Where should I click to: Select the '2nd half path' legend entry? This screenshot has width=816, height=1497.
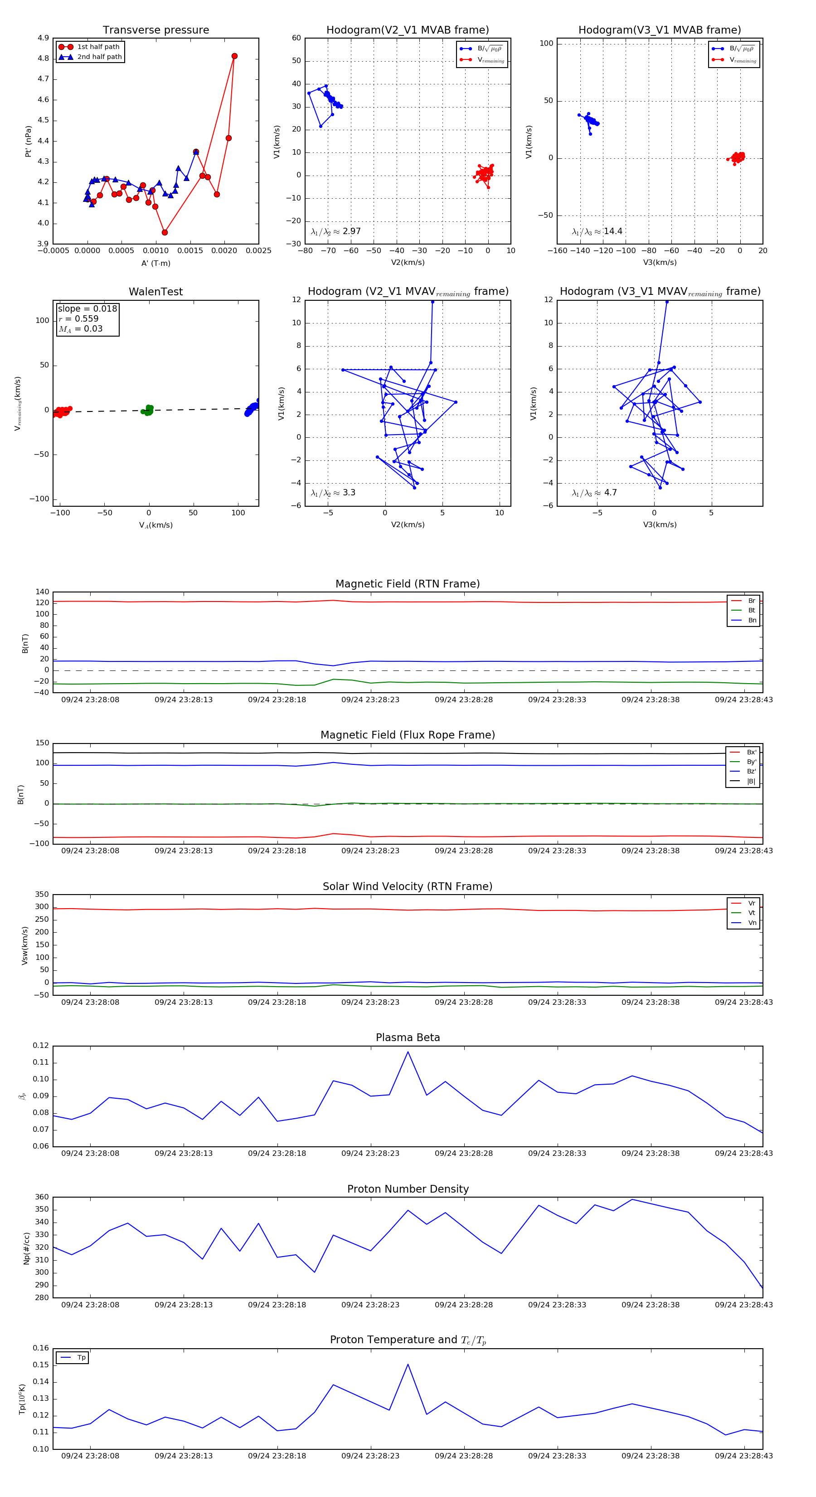coord(90,57)
